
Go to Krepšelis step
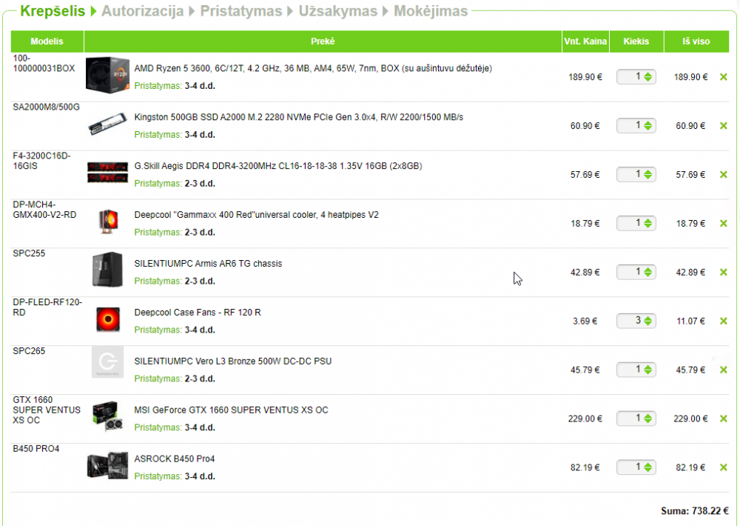[x=53, y=11]
